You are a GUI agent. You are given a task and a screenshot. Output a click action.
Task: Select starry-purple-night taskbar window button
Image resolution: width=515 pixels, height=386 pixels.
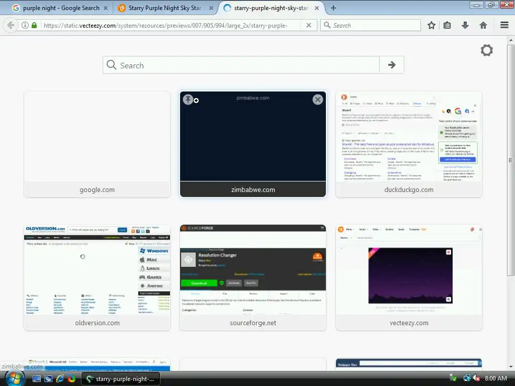pyautogui.click(x=120, y=379)
